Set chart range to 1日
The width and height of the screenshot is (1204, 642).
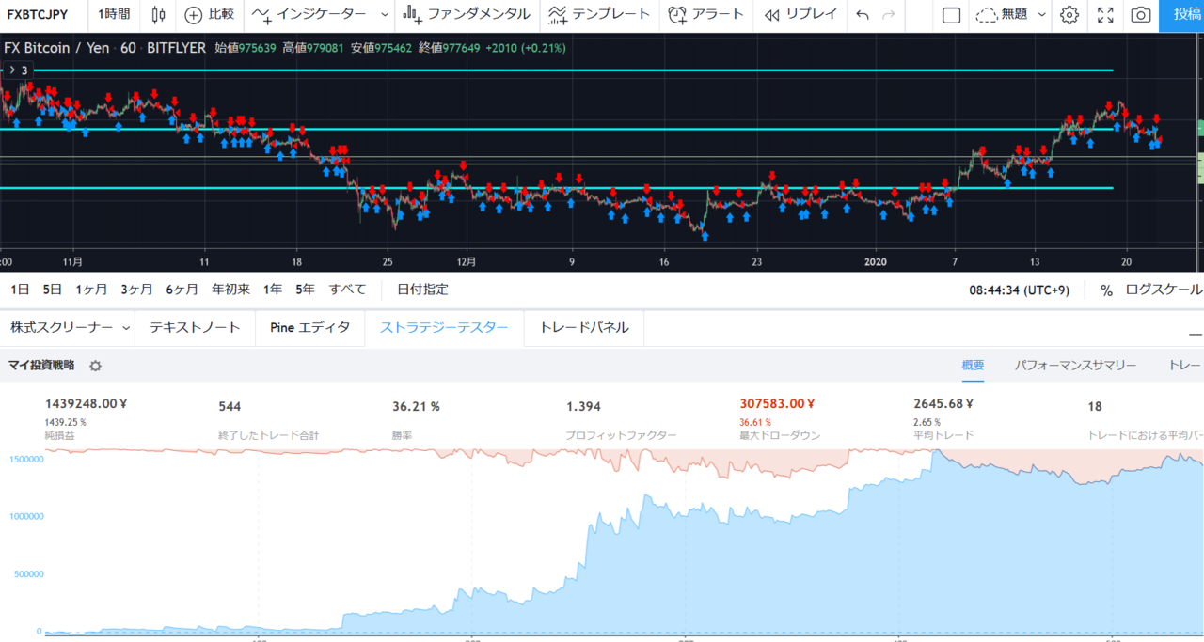coord(20,290)
